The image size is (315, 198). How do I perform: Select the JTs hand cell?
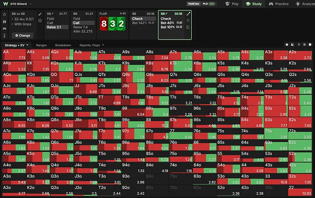pos(109,89)
